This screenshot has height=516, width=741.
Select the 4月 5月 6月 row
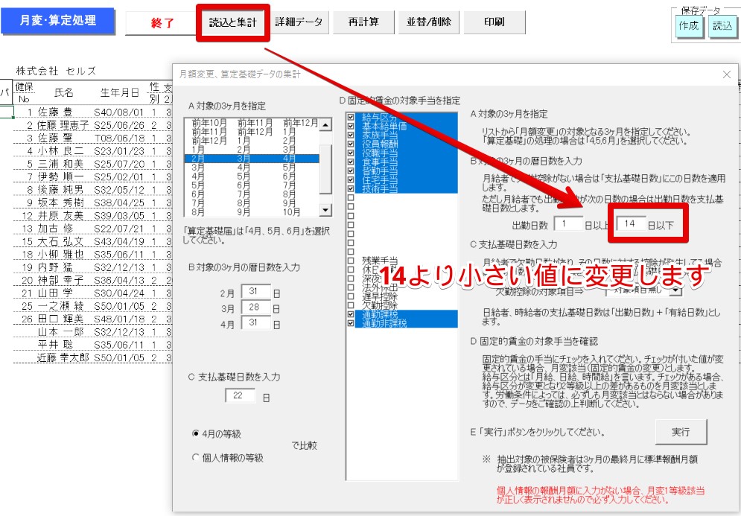252,176
